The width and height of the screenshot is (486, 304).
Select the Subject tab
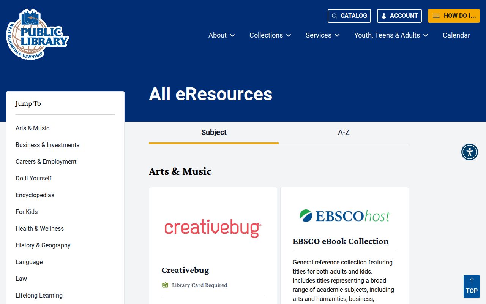214,133
